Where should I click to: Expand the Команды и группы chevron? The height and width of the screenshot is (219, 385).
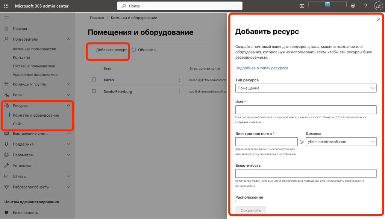click(x=68, y=84)
